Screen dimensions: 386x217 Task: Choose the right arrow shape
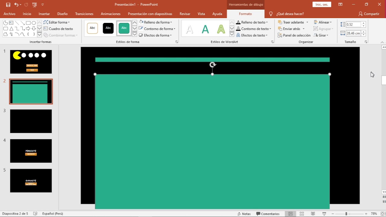pyautogui.click(x=28, y=29)
